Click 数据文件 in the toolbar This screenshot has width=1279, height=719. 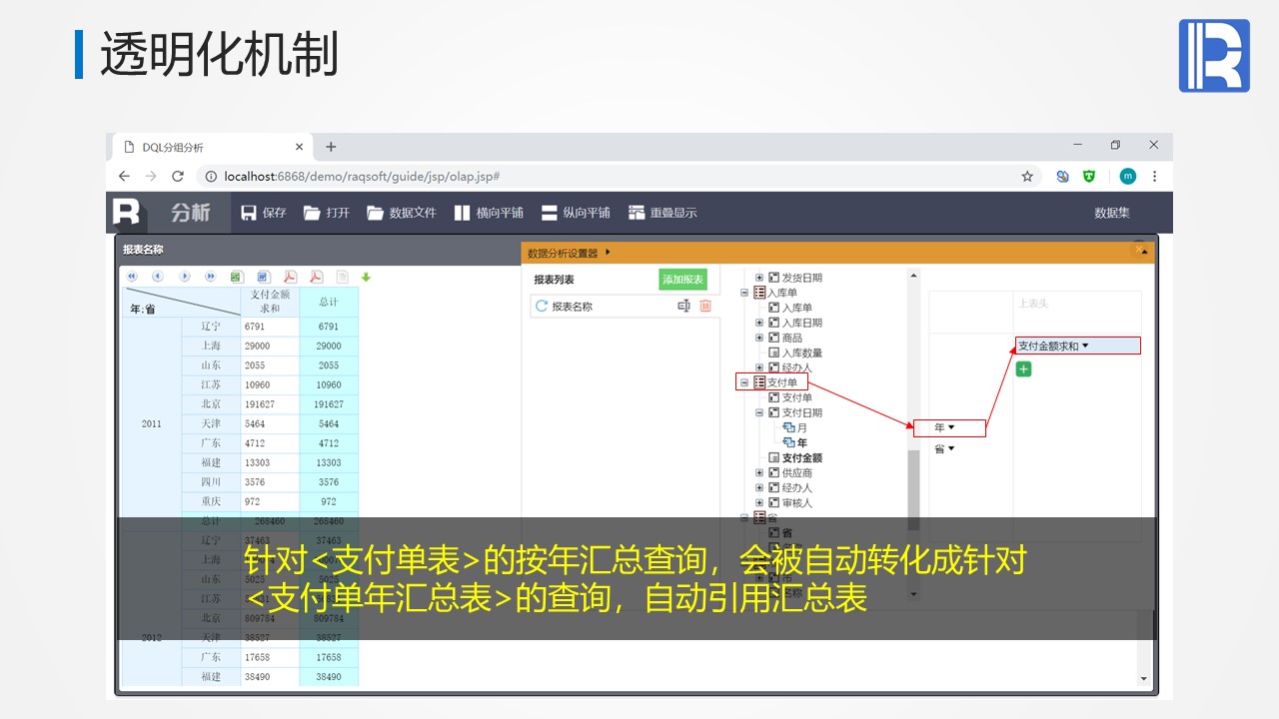[x=401, y=213]
